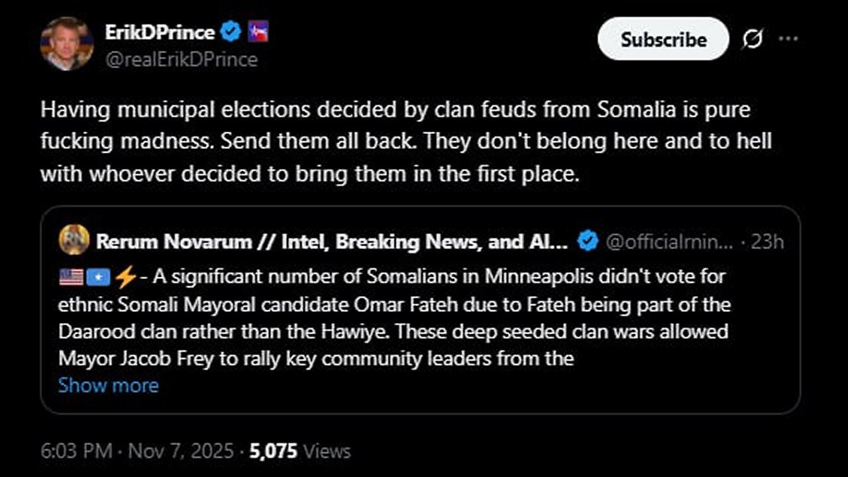Click the 23h timestamp on quoted post
This screenshot has width=848, height=477.
click(767, 242)
